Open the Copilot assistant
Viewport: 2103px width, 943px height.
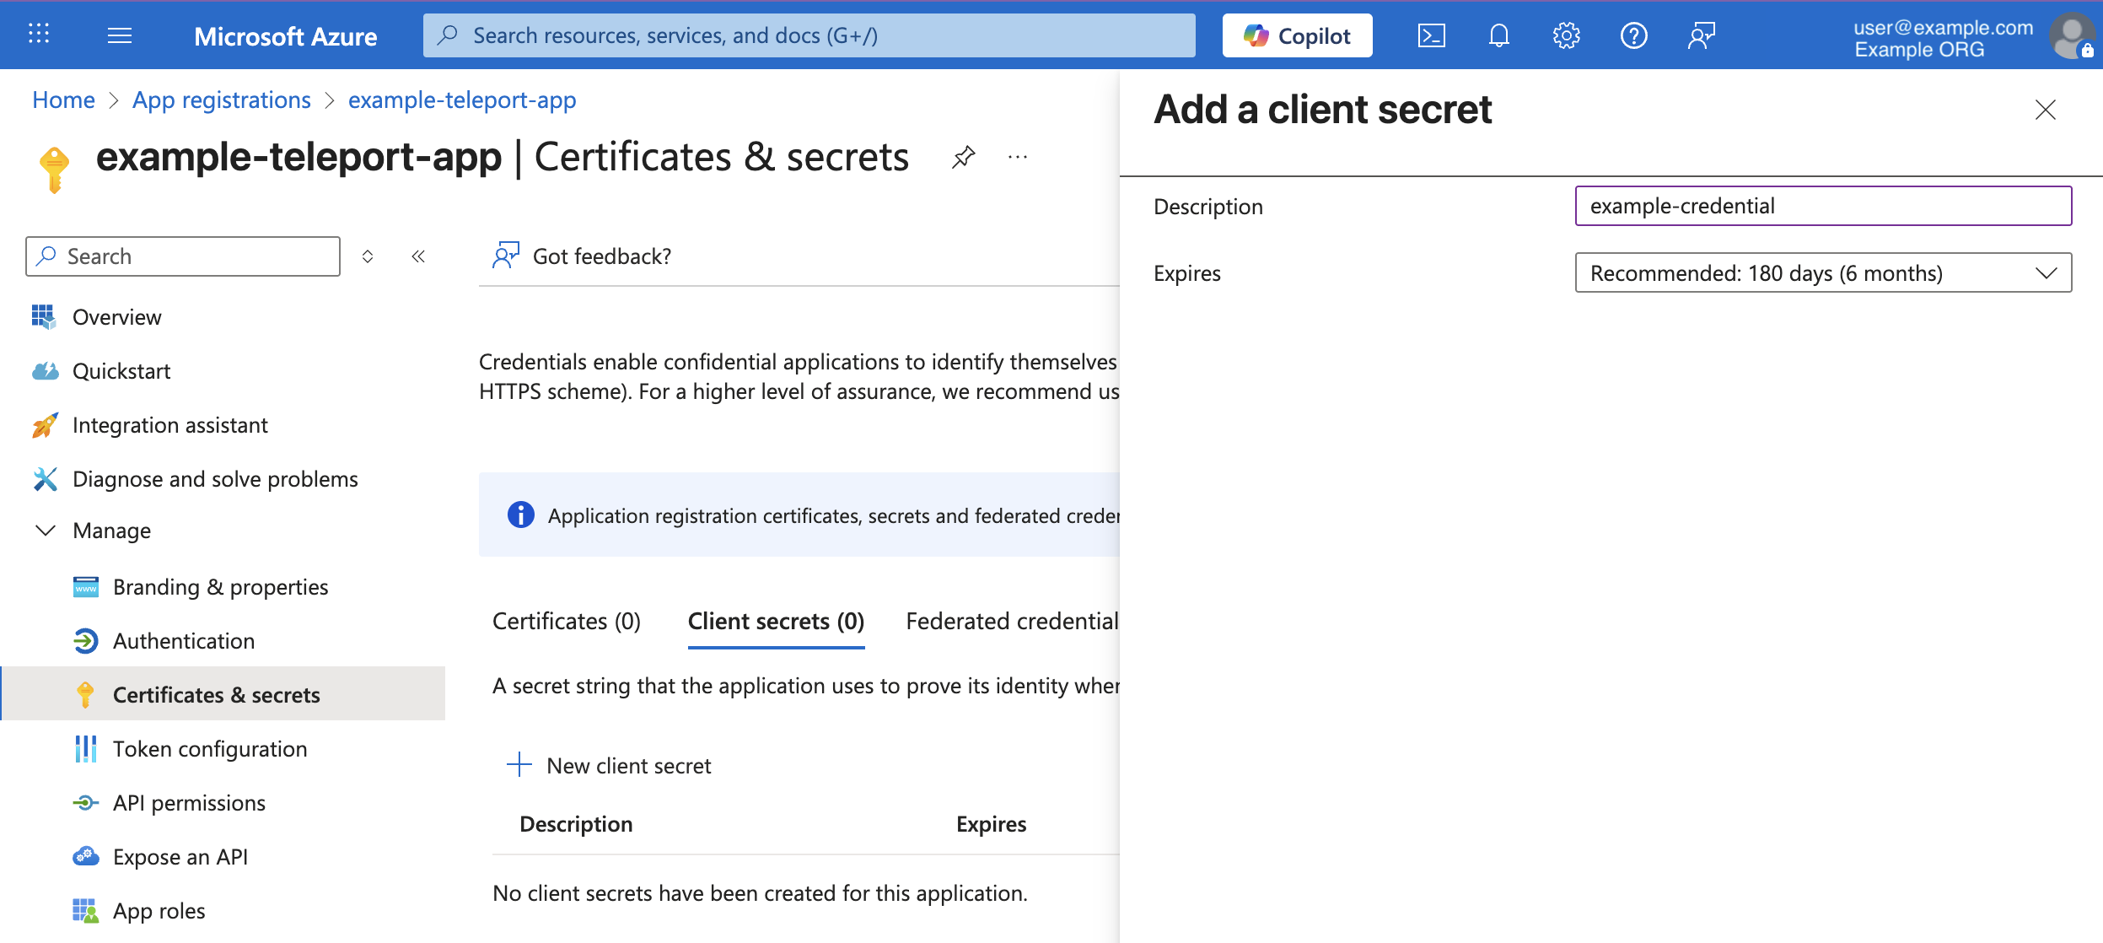coord(1298,35)
